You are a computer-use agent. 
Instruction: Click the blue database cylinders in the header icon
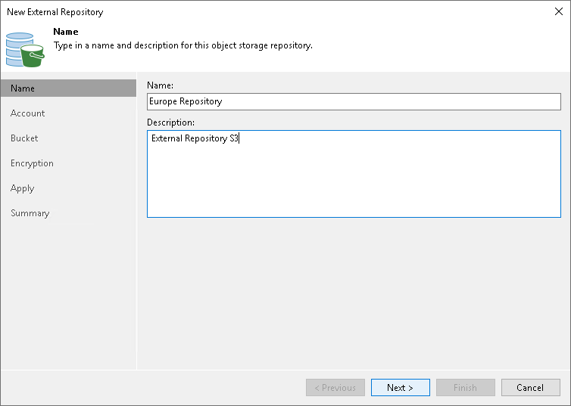pyautogui.click(x=17, y=45)
